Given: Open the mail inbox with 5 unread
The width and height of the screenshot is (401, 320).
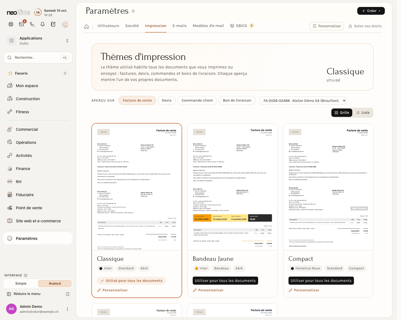Looking at the screenshot, I should point(22,24).
